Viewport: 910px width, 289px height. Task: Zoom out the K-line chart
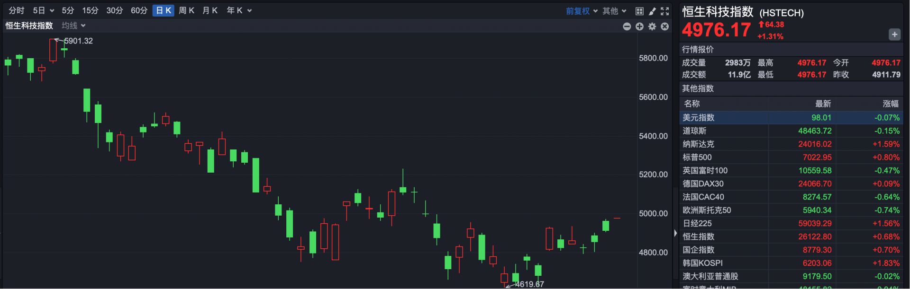click(627, 26)
